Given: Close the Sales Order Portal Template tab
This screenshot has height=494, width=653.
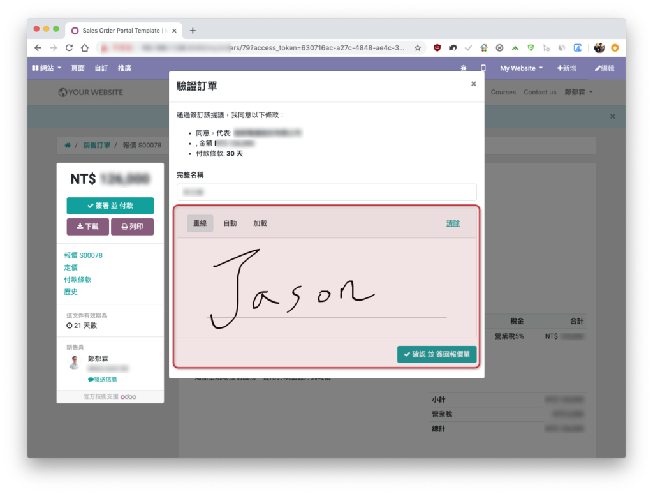Looking at the screenshot, I should pos(174,31).
